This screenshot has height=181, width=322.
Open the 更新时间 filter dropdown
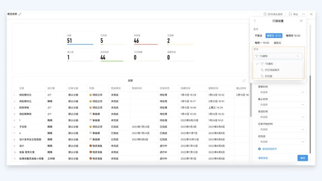282,92
